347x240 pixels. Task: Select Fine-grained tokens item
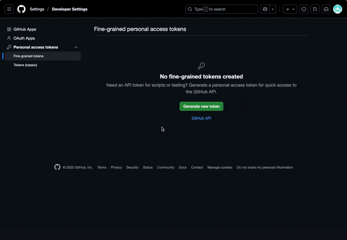43,56
